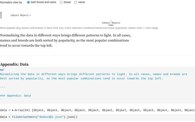Select the "name" radio button

tap(76, 2)
